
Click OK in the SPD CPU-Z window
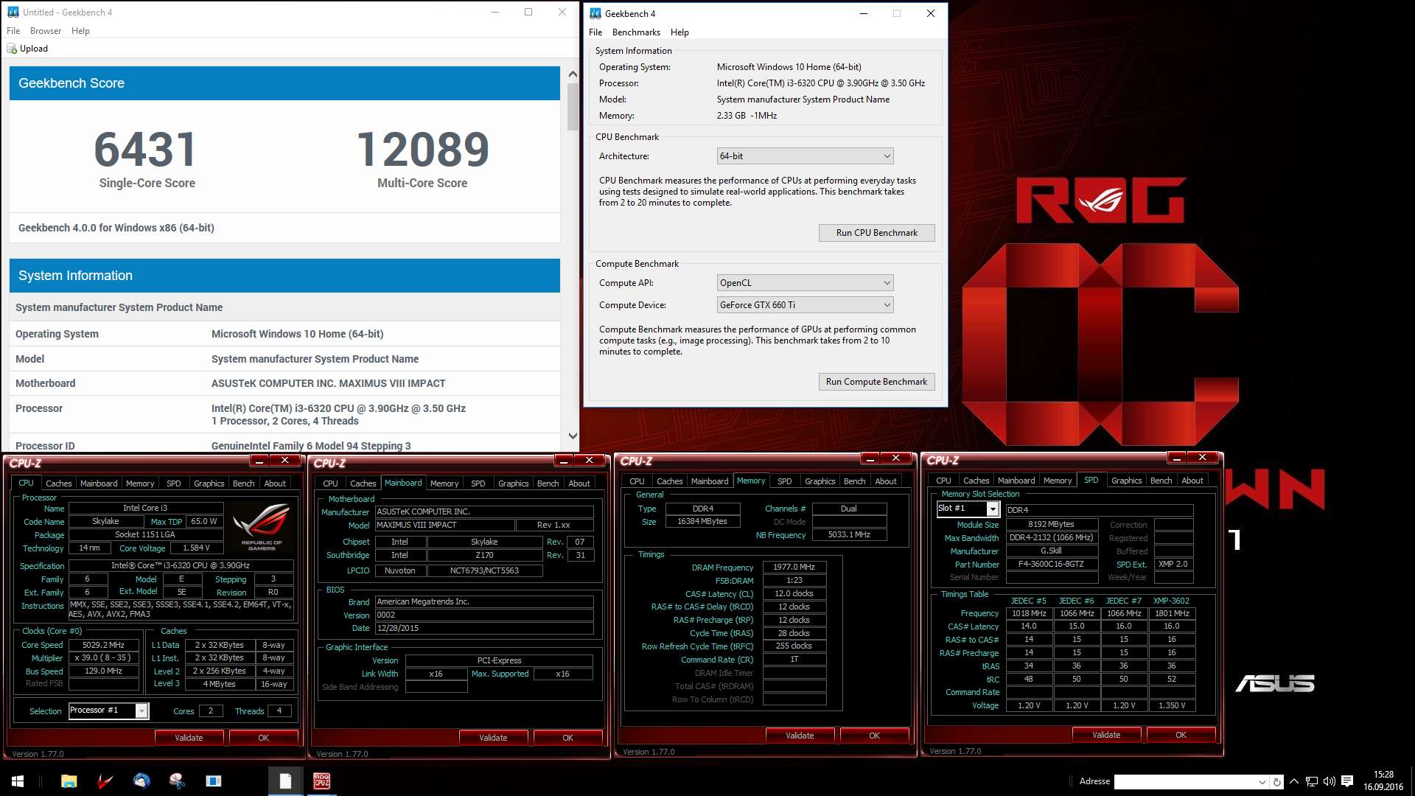click(x=1181, y=735)
